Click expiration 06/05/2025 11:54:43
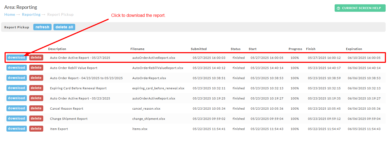387x142 pixels. 364,129
